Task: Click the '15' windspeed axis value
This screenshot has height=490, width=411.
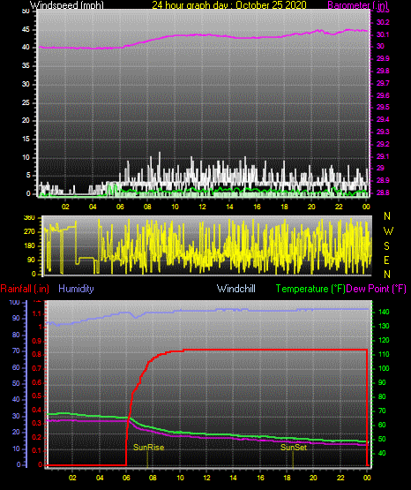Action: 26,139
